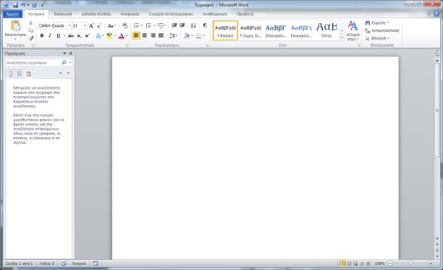
Task: Click the Increase Indent icon
Action: click(182, 26)
